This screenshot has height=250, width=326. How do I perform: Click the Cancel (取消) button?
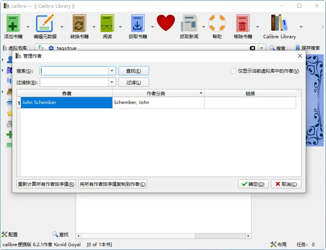pos(286,184)
